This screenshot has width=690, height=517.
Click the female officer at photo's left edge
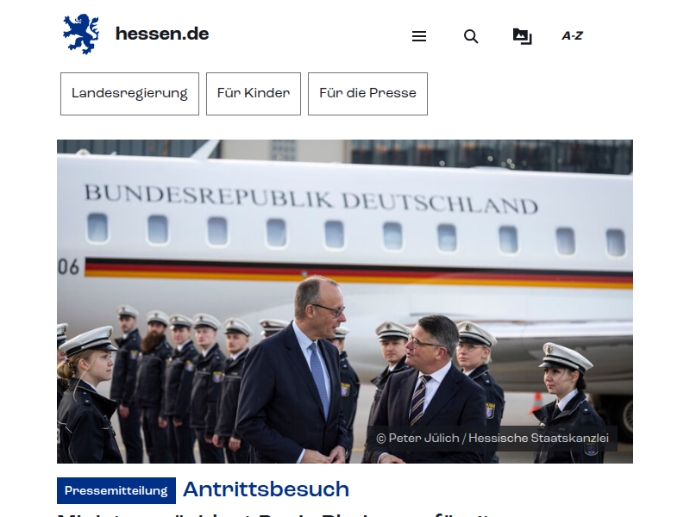(87, 396)
